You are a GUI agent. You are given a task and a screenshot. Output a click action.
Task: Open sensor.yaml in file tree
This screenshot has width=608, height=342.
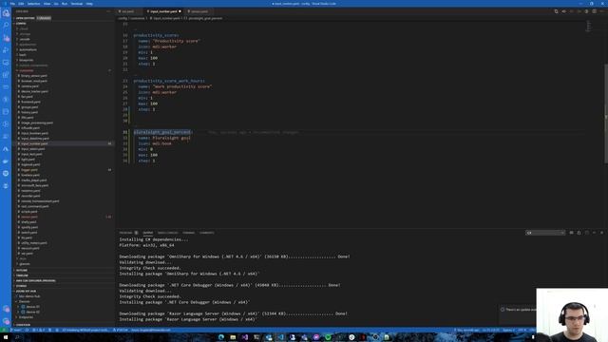pos(29,217)
